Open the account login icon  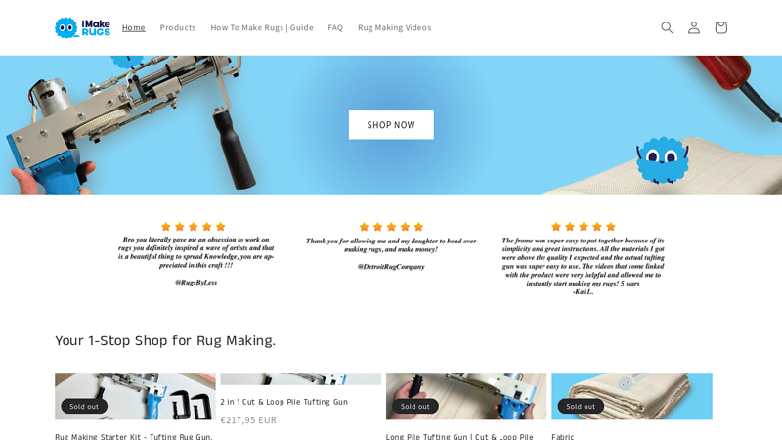[694, 27]
